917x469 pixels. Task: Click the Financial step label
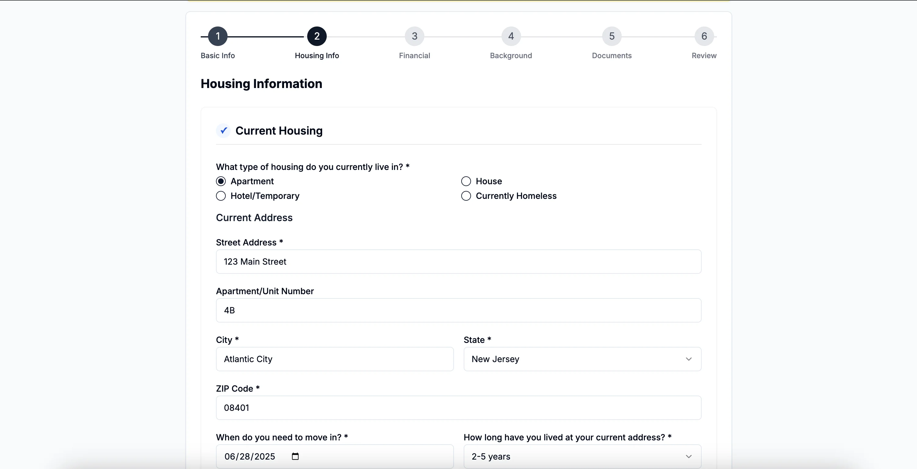[x=414, y=55]
